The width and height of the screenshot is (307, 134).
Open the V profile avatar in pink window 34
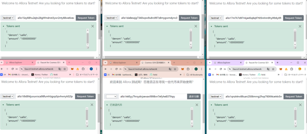pyautogui.click(x=91, y=69)
